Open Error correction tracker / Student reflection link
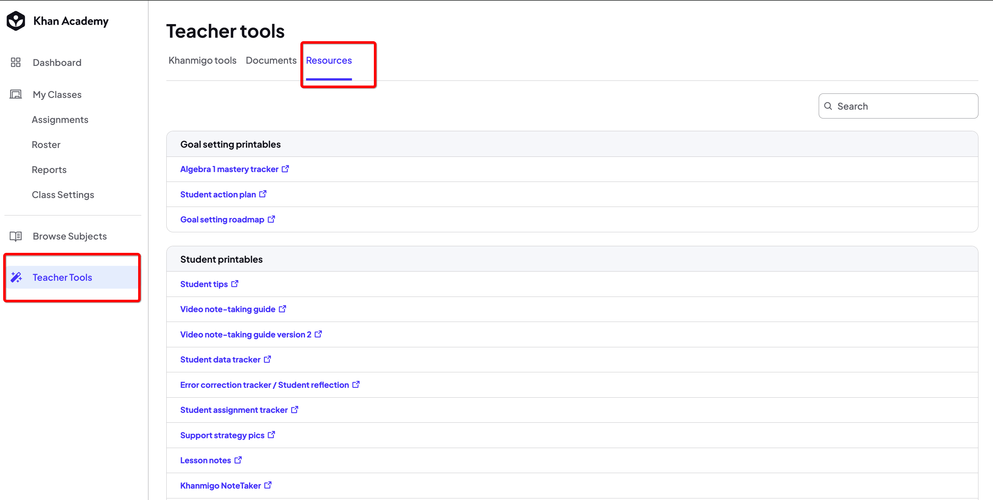 pyautogui.click(x=265, y=385)
